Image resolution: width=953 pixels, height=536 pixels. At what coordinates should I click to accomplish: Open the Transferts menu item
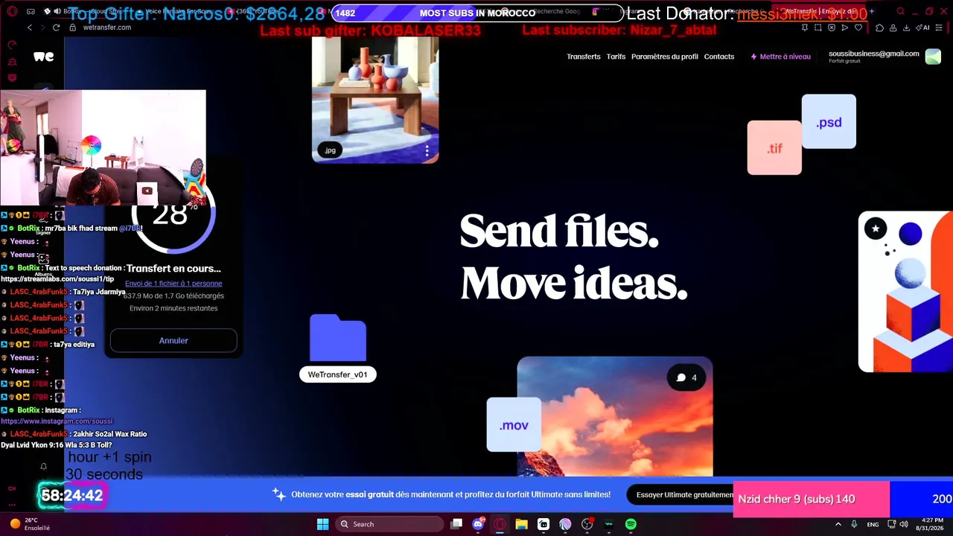point(583,57)
